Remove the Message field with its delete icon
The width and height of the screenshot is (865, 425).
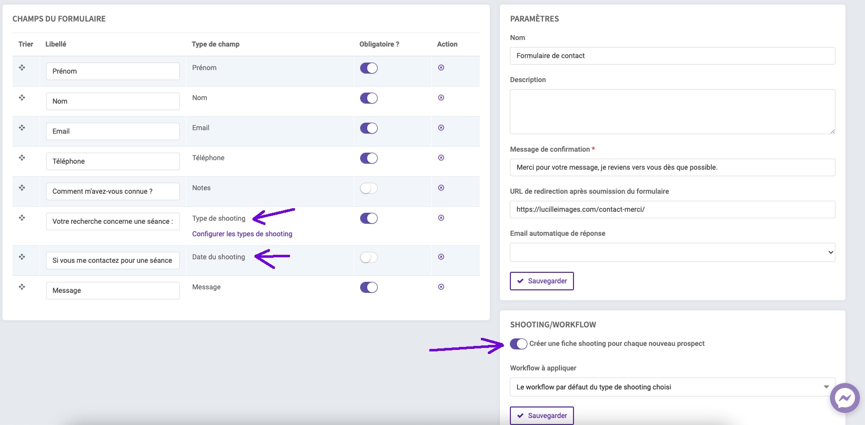tap(441, 287)
